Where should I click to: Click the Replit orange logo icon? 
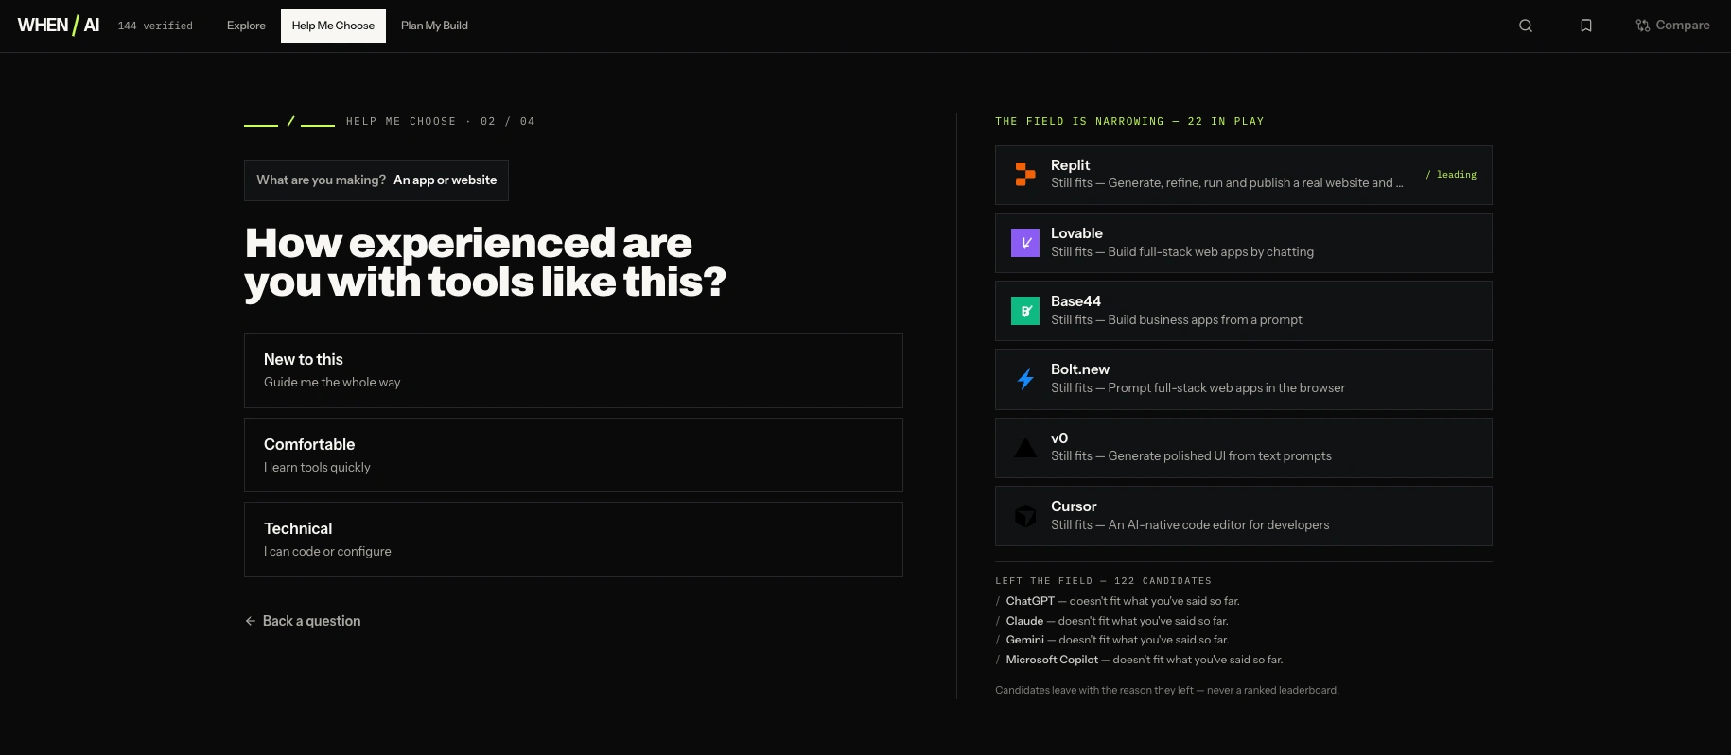(x=1025, y=174)
